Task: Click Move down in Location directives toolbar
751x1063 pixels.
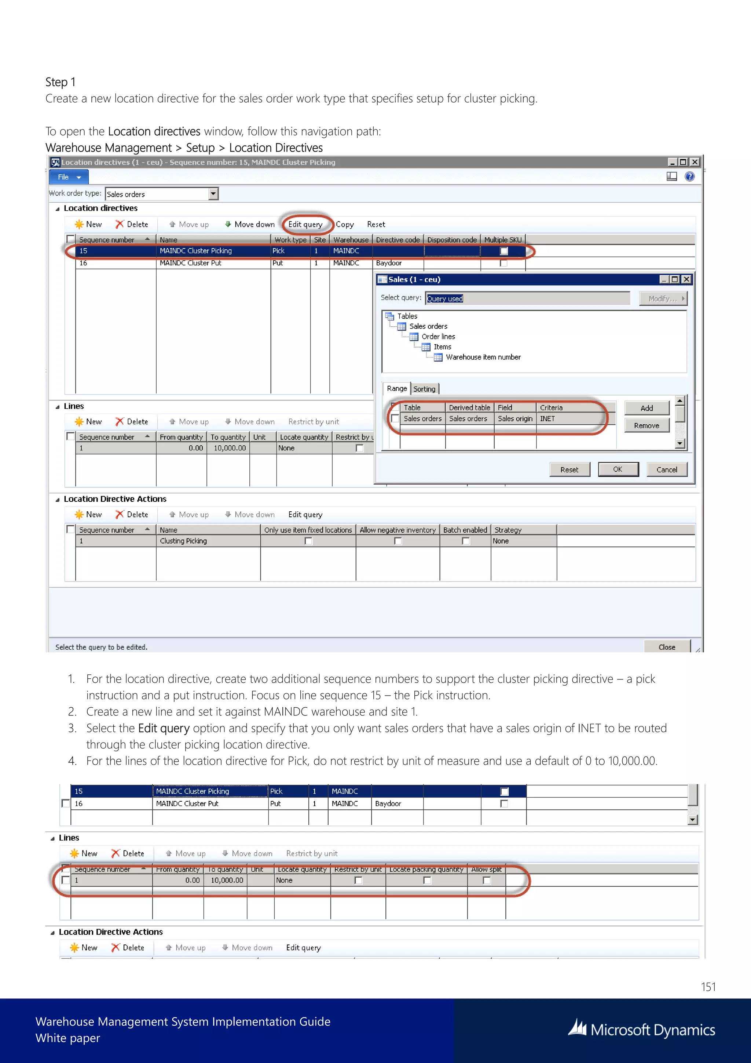Action: click(x=250, y=224)
